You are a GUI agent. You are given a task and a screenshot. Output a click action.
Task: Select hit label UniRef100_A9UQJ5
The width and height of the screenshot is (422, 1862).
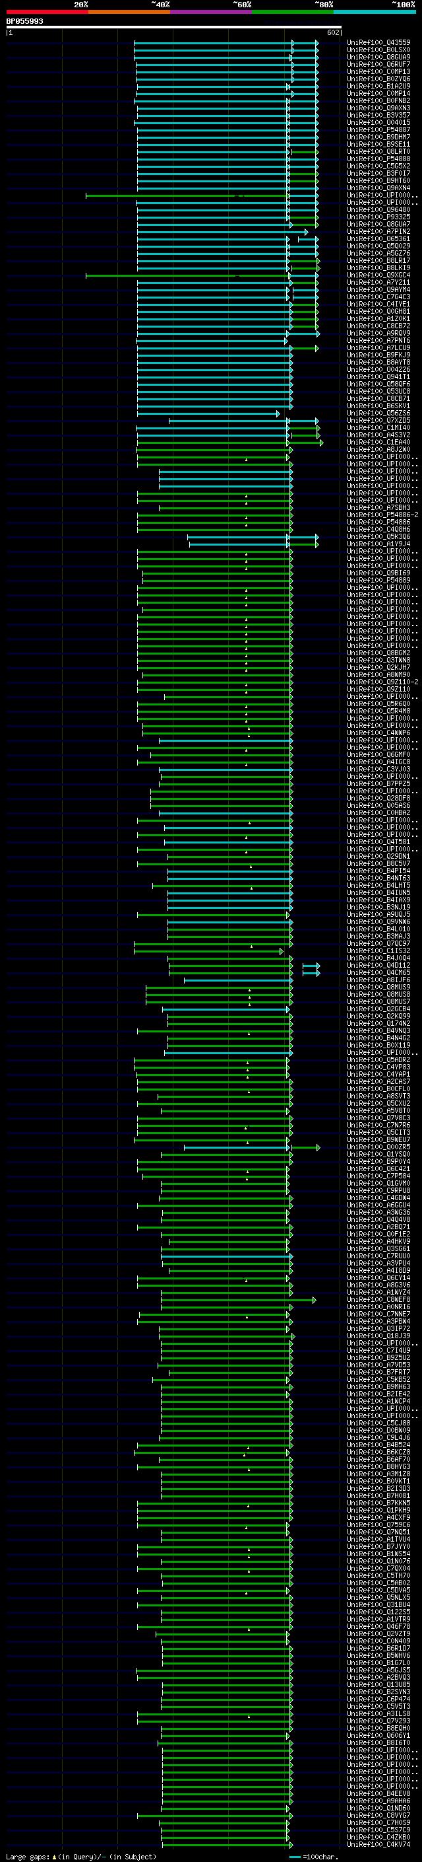[x=378, y=914]
